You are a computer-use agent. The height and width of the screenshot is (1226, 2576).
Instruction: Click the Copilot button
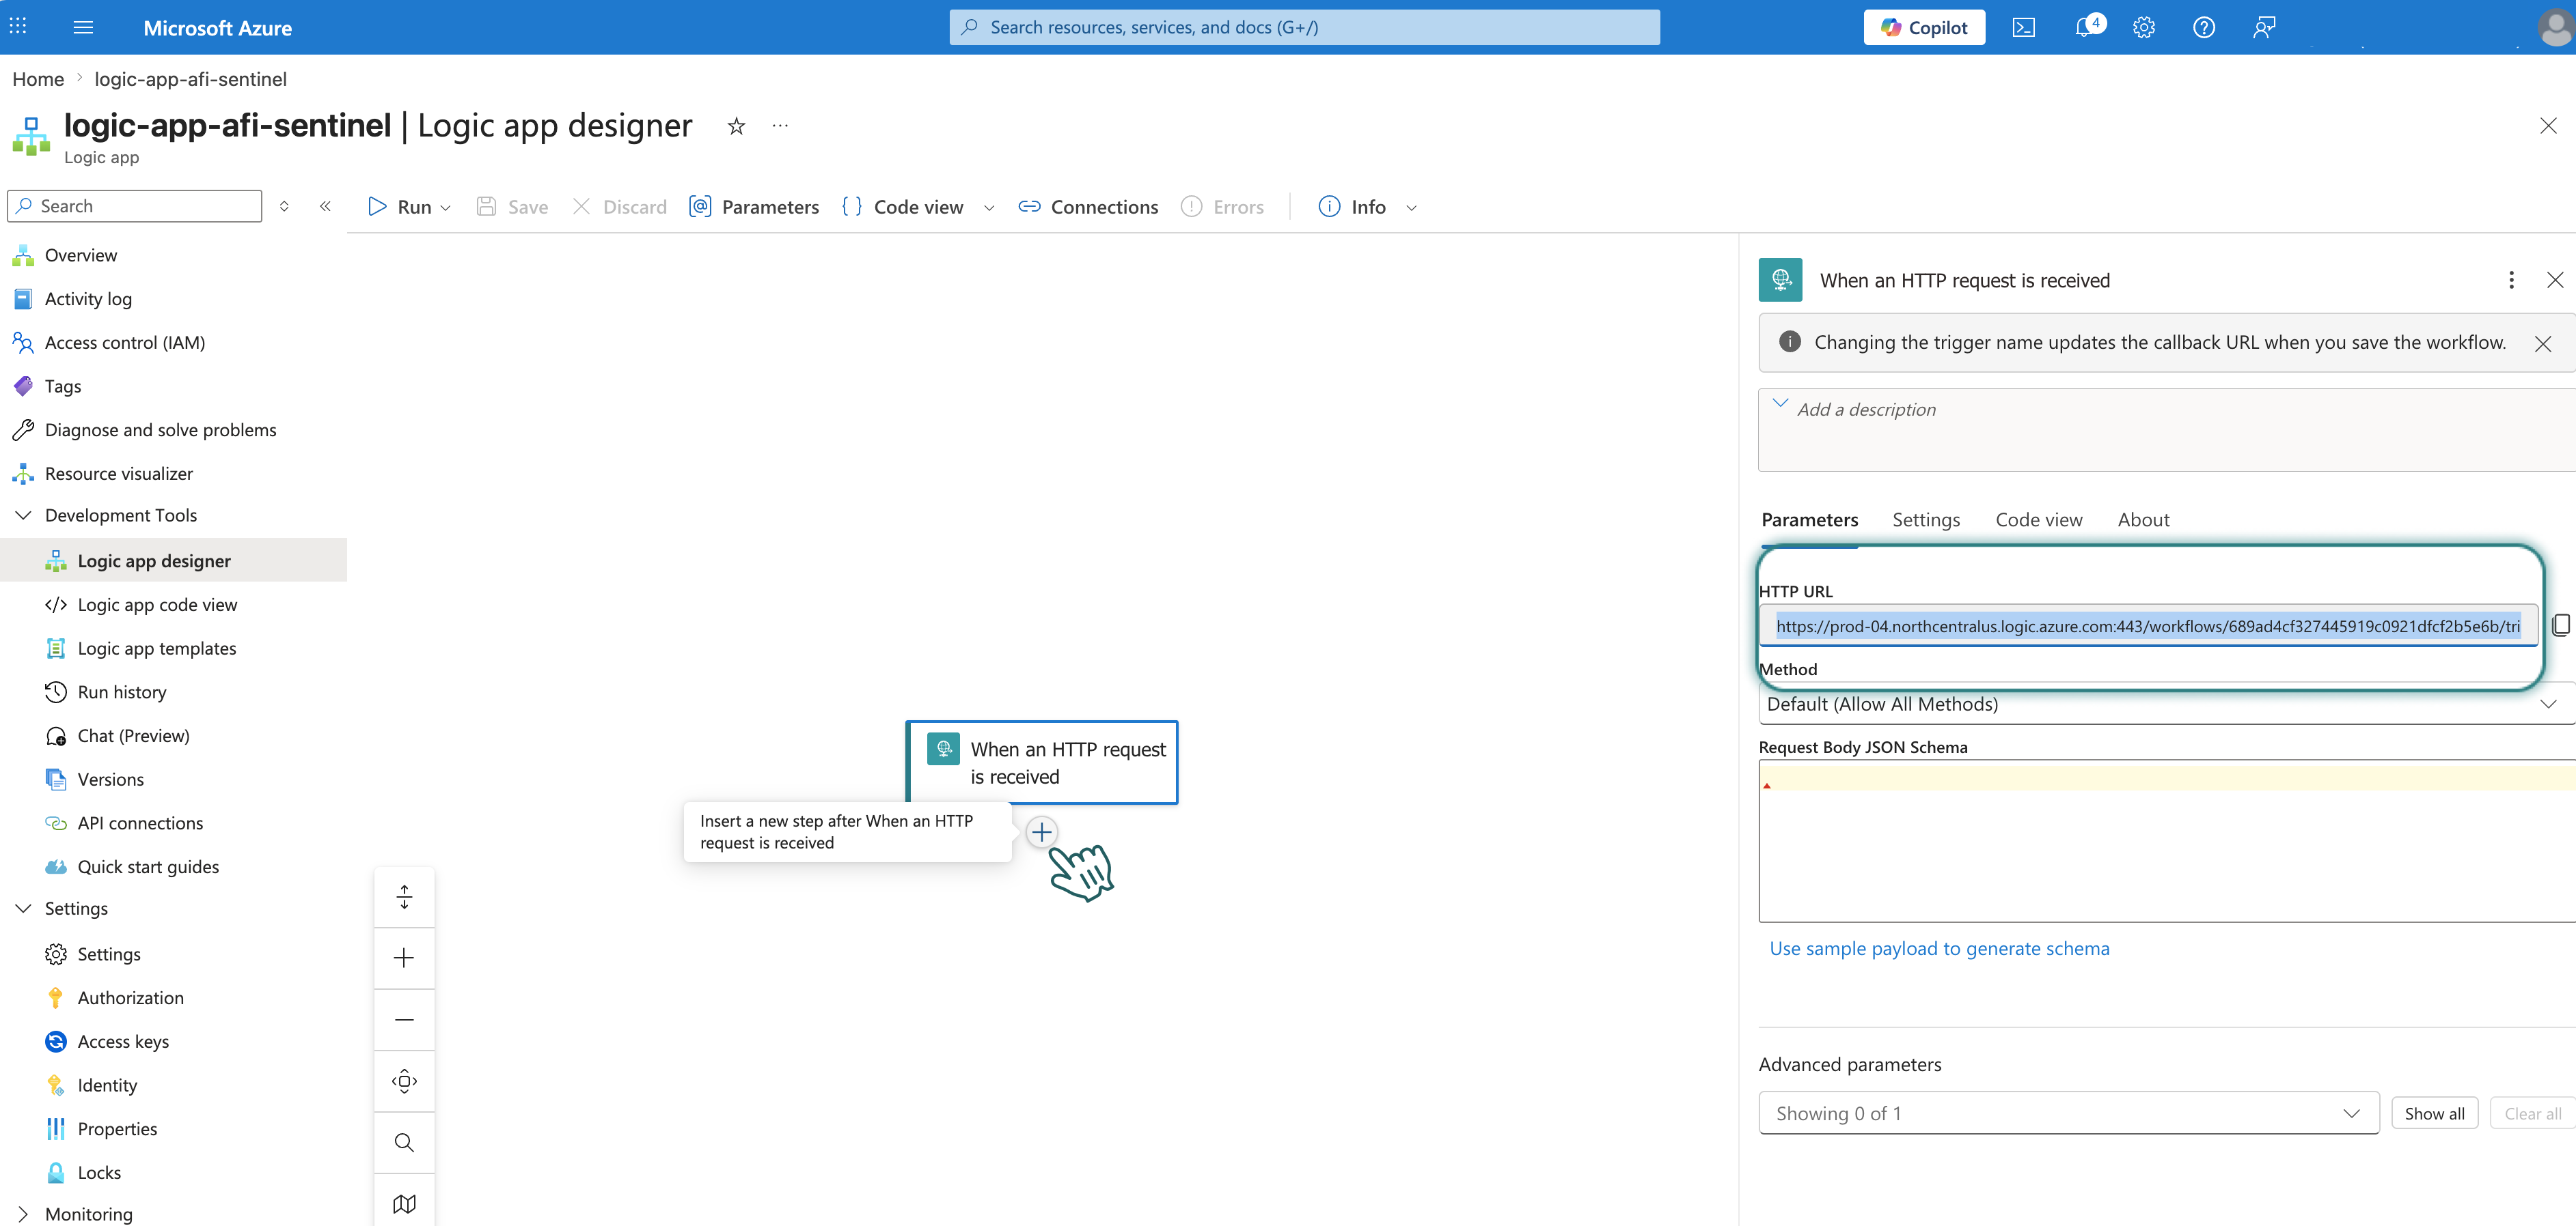1923,27
